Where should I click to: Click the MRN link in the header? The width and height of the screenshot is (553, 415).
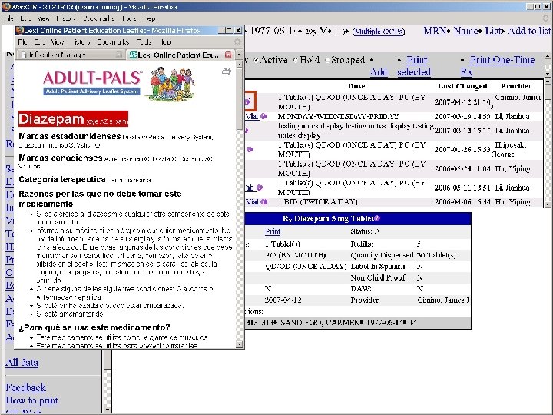click(435, 31)
